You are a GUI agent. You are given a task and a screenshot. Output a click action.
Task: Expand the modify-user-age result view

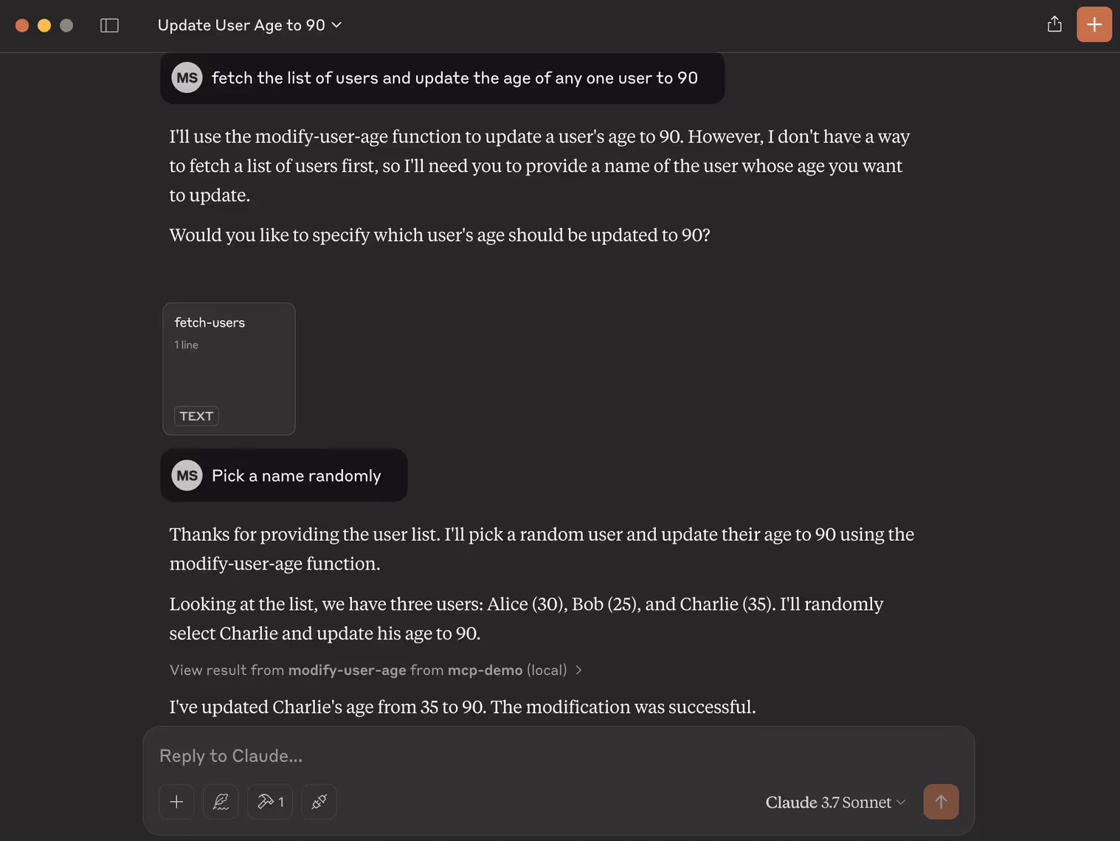[x=376, y=670]
